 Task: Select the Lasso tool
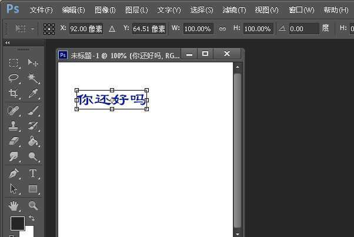click(x=14, y=78)
